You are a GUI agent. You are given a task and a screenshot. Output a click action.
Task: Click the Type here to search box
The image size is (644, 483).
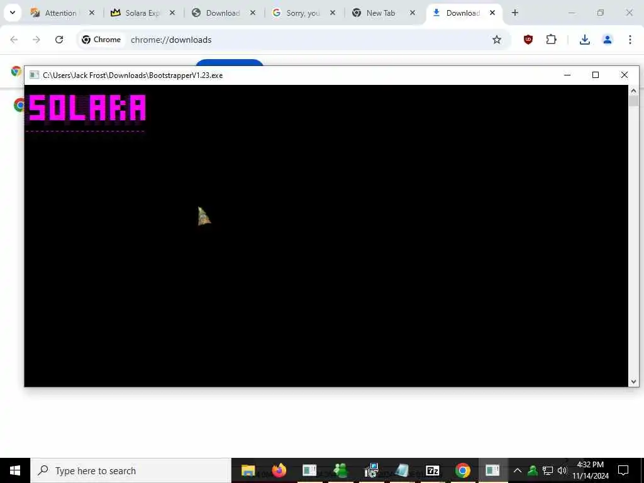131,470
